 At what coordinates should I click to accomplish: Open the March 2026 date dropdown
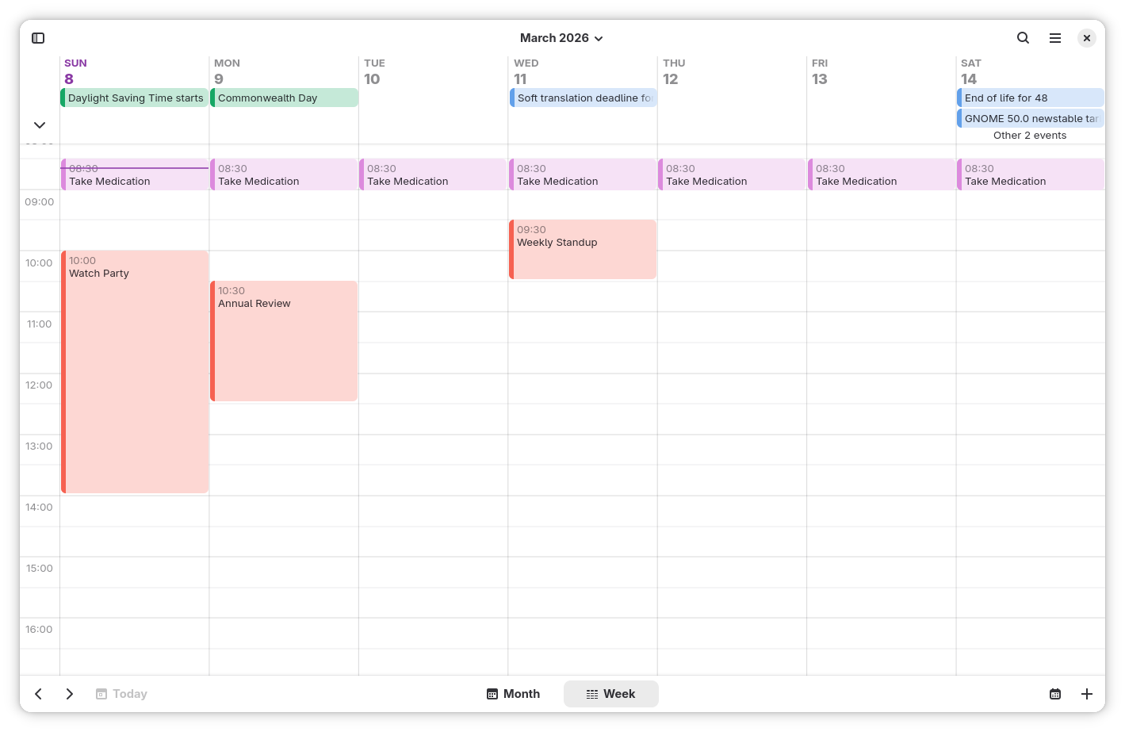point(561,38)
